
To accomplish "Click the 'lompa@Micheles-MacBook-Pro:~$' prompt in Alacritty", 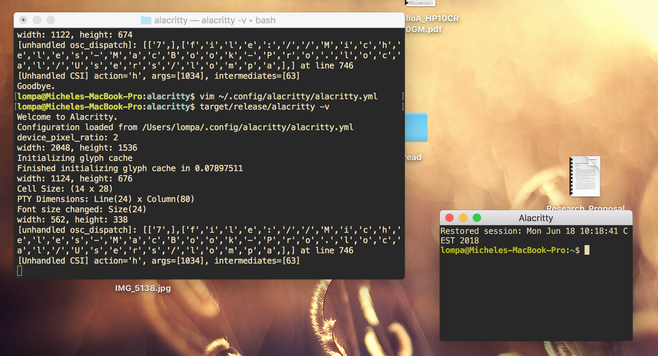I will tap(510, 250).
